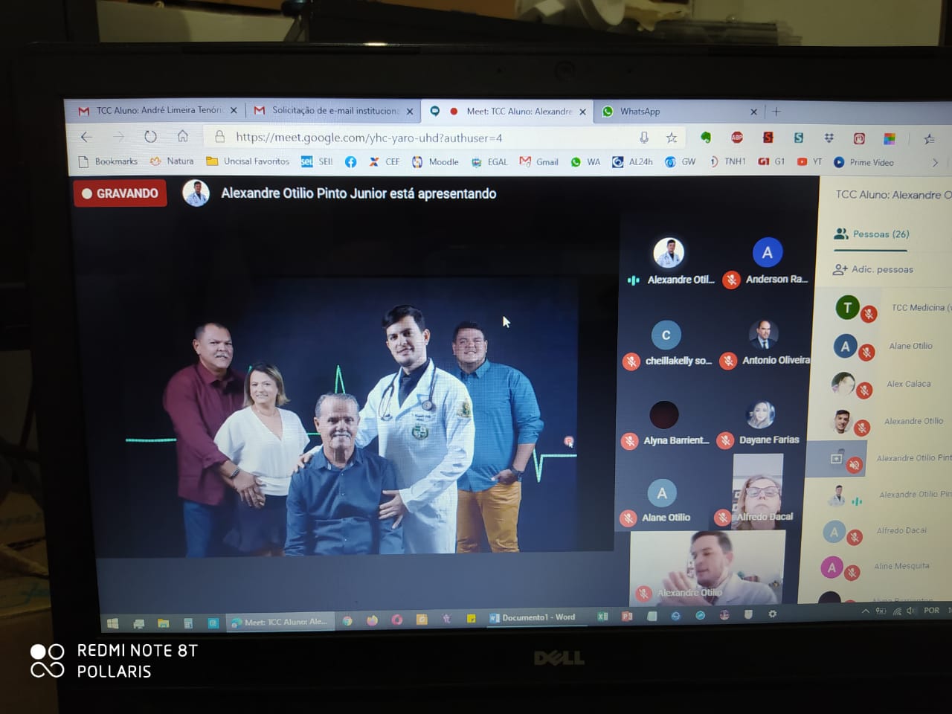Open the Natura bookmark
Screen dimensions: 952x714
172,161
